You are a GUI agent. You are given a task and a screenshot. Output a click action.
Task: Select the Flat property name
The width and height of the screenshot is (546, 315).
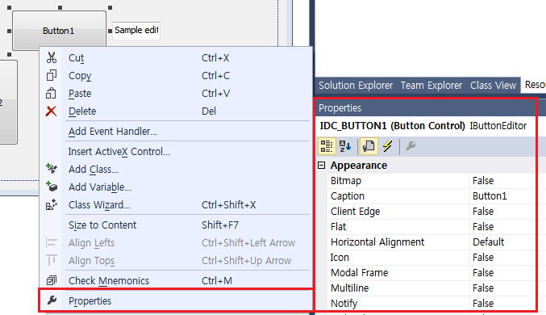(x=398, y=226)
